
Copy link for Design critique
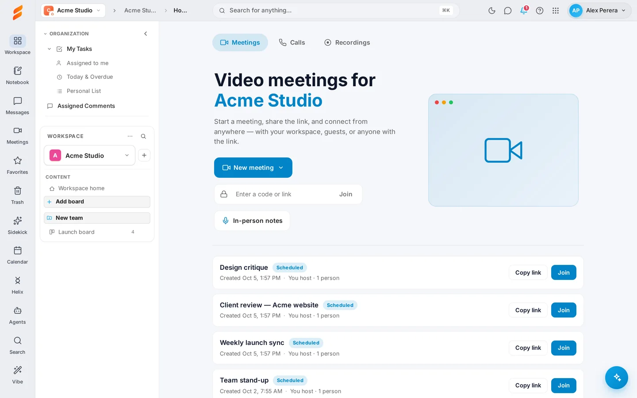pyautogui.click(x=528, y=272)
